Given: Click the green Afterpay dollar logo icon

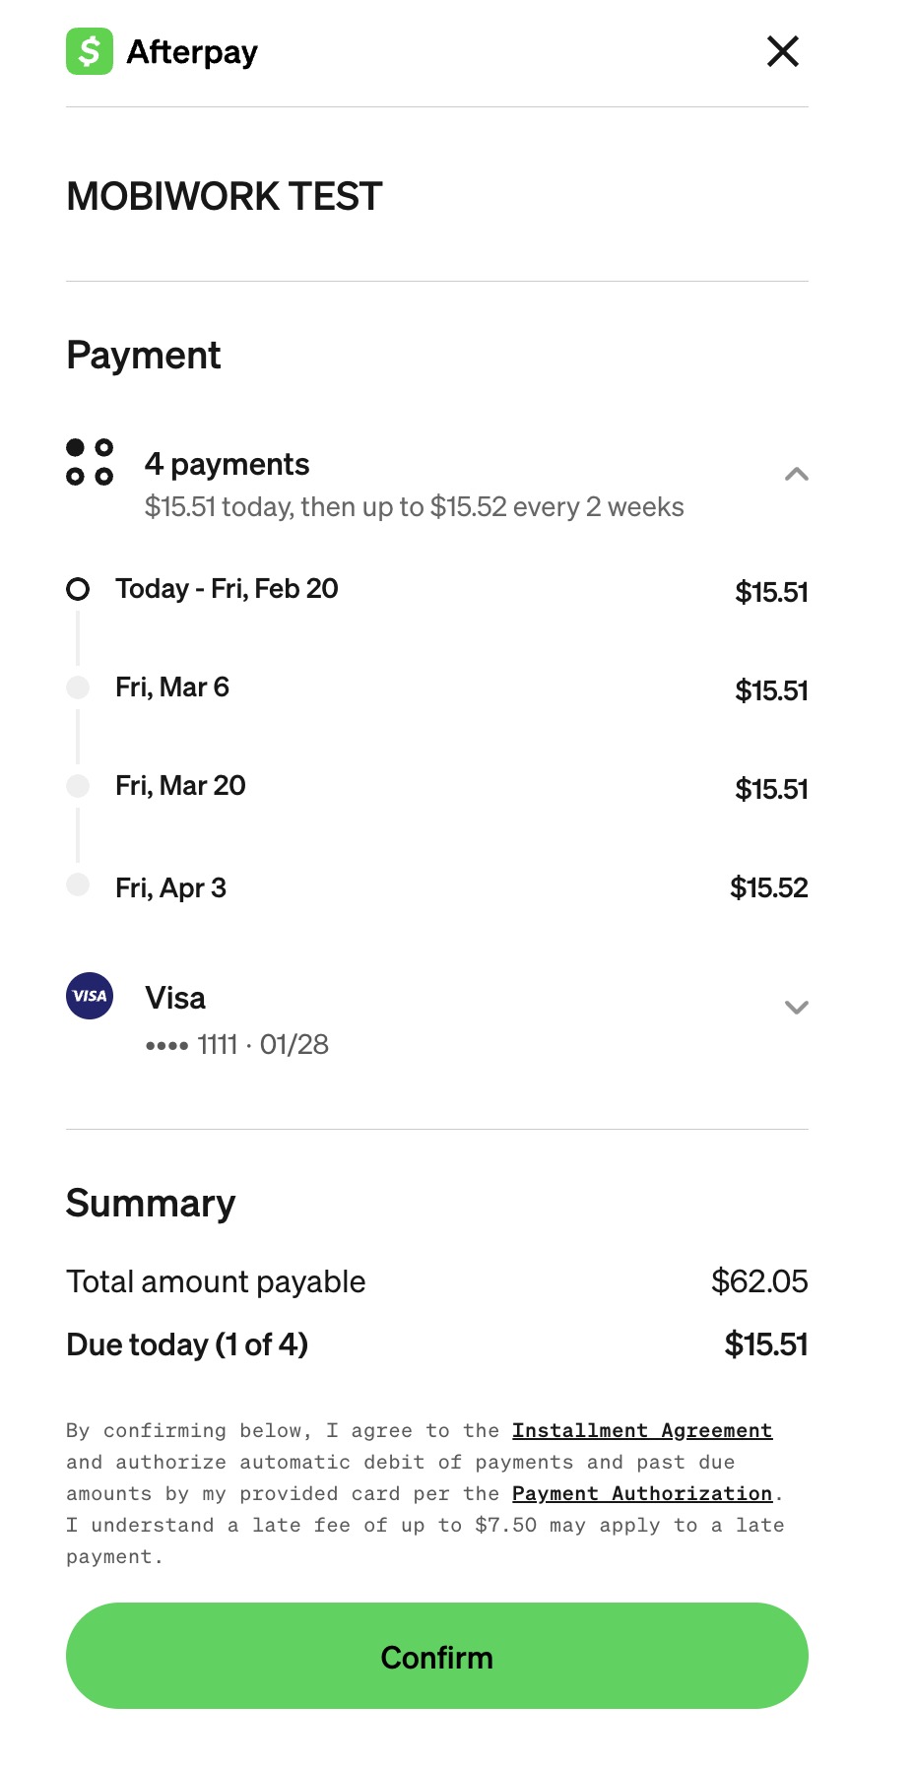Looking at the screenshot, I should point(90,51).
